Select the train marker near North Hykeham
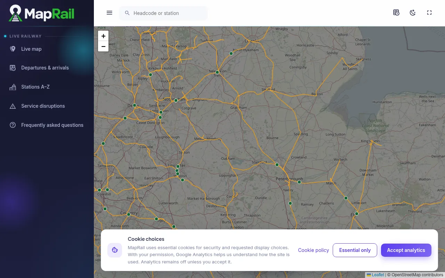 (x=231, y=54)
